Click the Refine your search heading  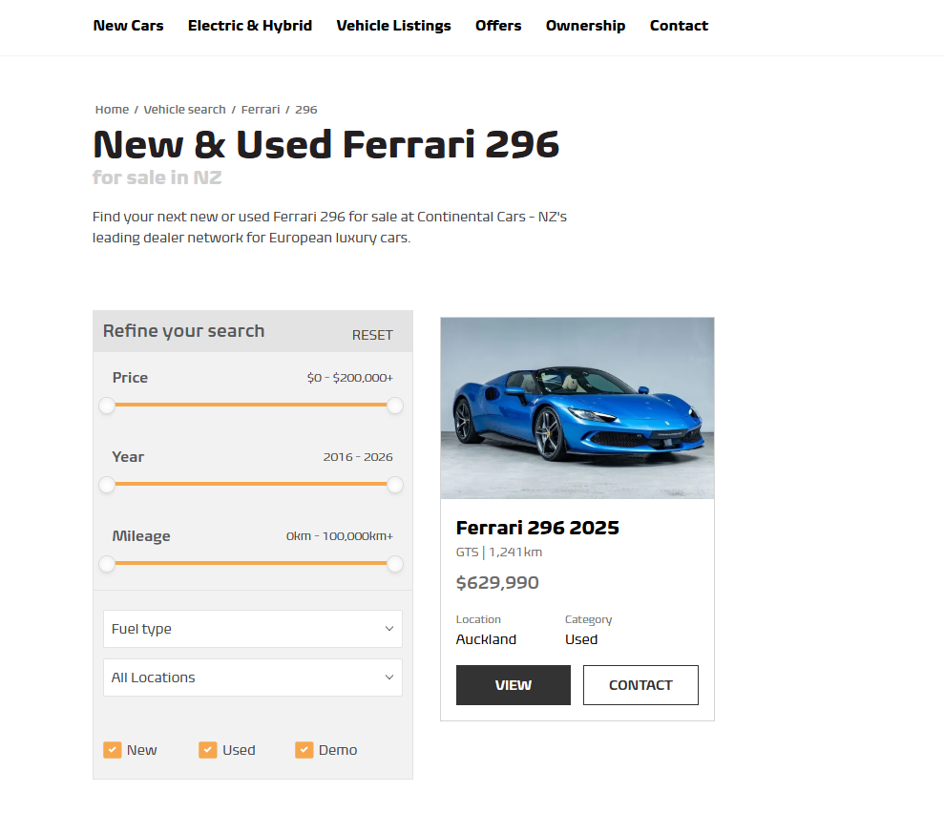tap(183, 331)
